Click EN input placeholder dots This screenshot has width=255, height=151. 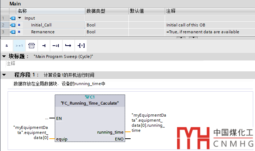pyautogui.click(x=47, y=118)
